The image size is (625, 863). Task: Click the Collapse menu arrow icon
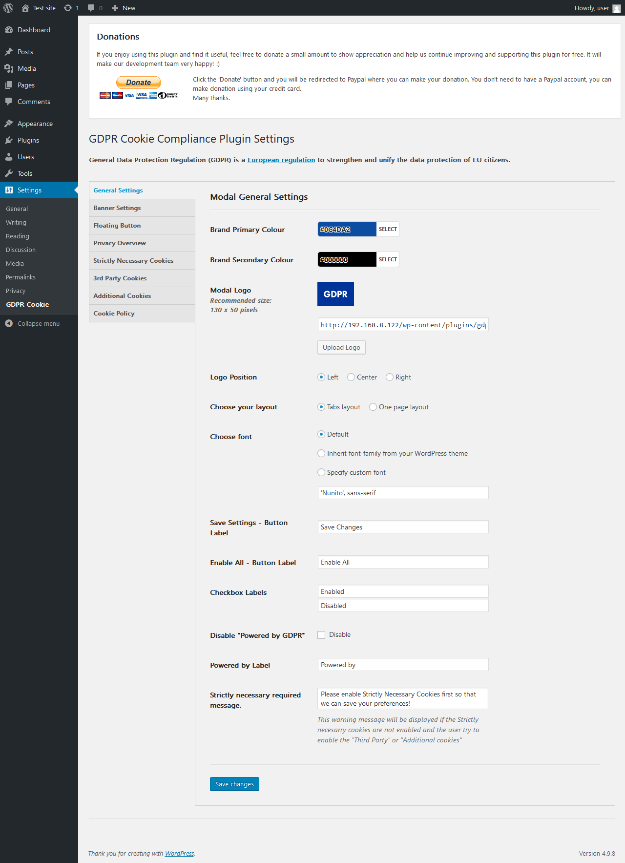click(9, 323)
